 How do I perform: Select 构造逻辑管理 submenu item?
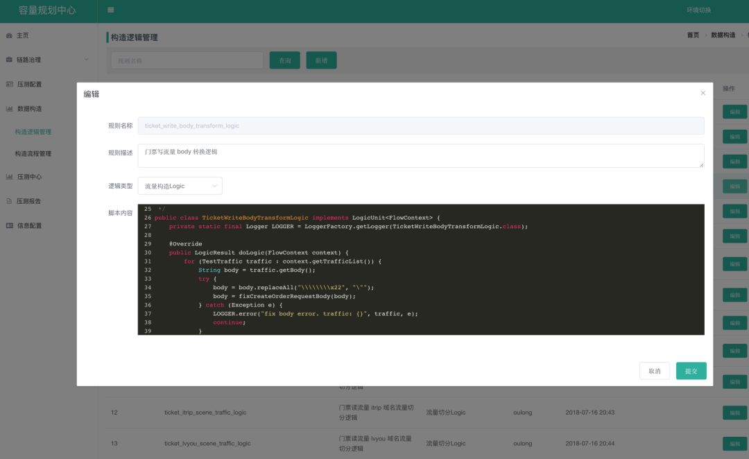33,132
